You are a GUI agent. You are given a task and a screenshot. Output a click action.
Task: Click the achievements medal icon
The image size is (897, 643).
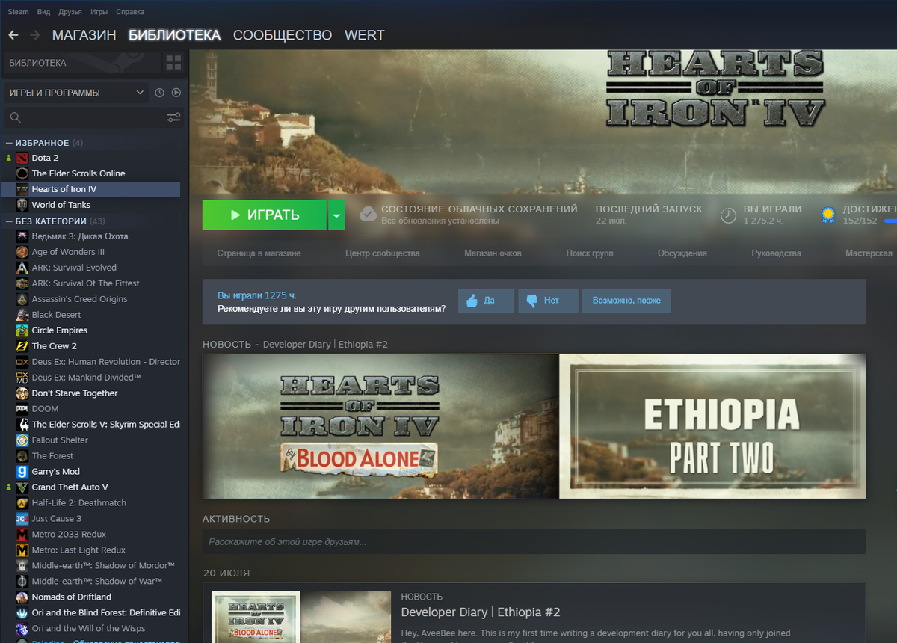pyautogui.click(x=828, y=215)
